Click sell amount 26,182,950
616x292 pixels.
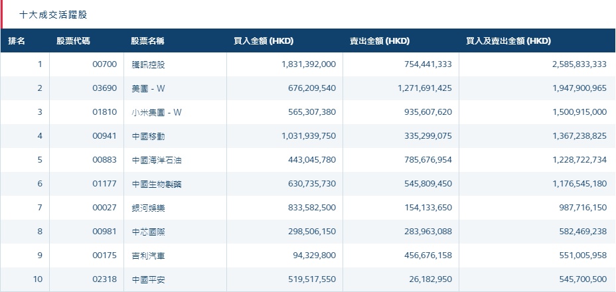pyautogui.click(x=431, y=279)
